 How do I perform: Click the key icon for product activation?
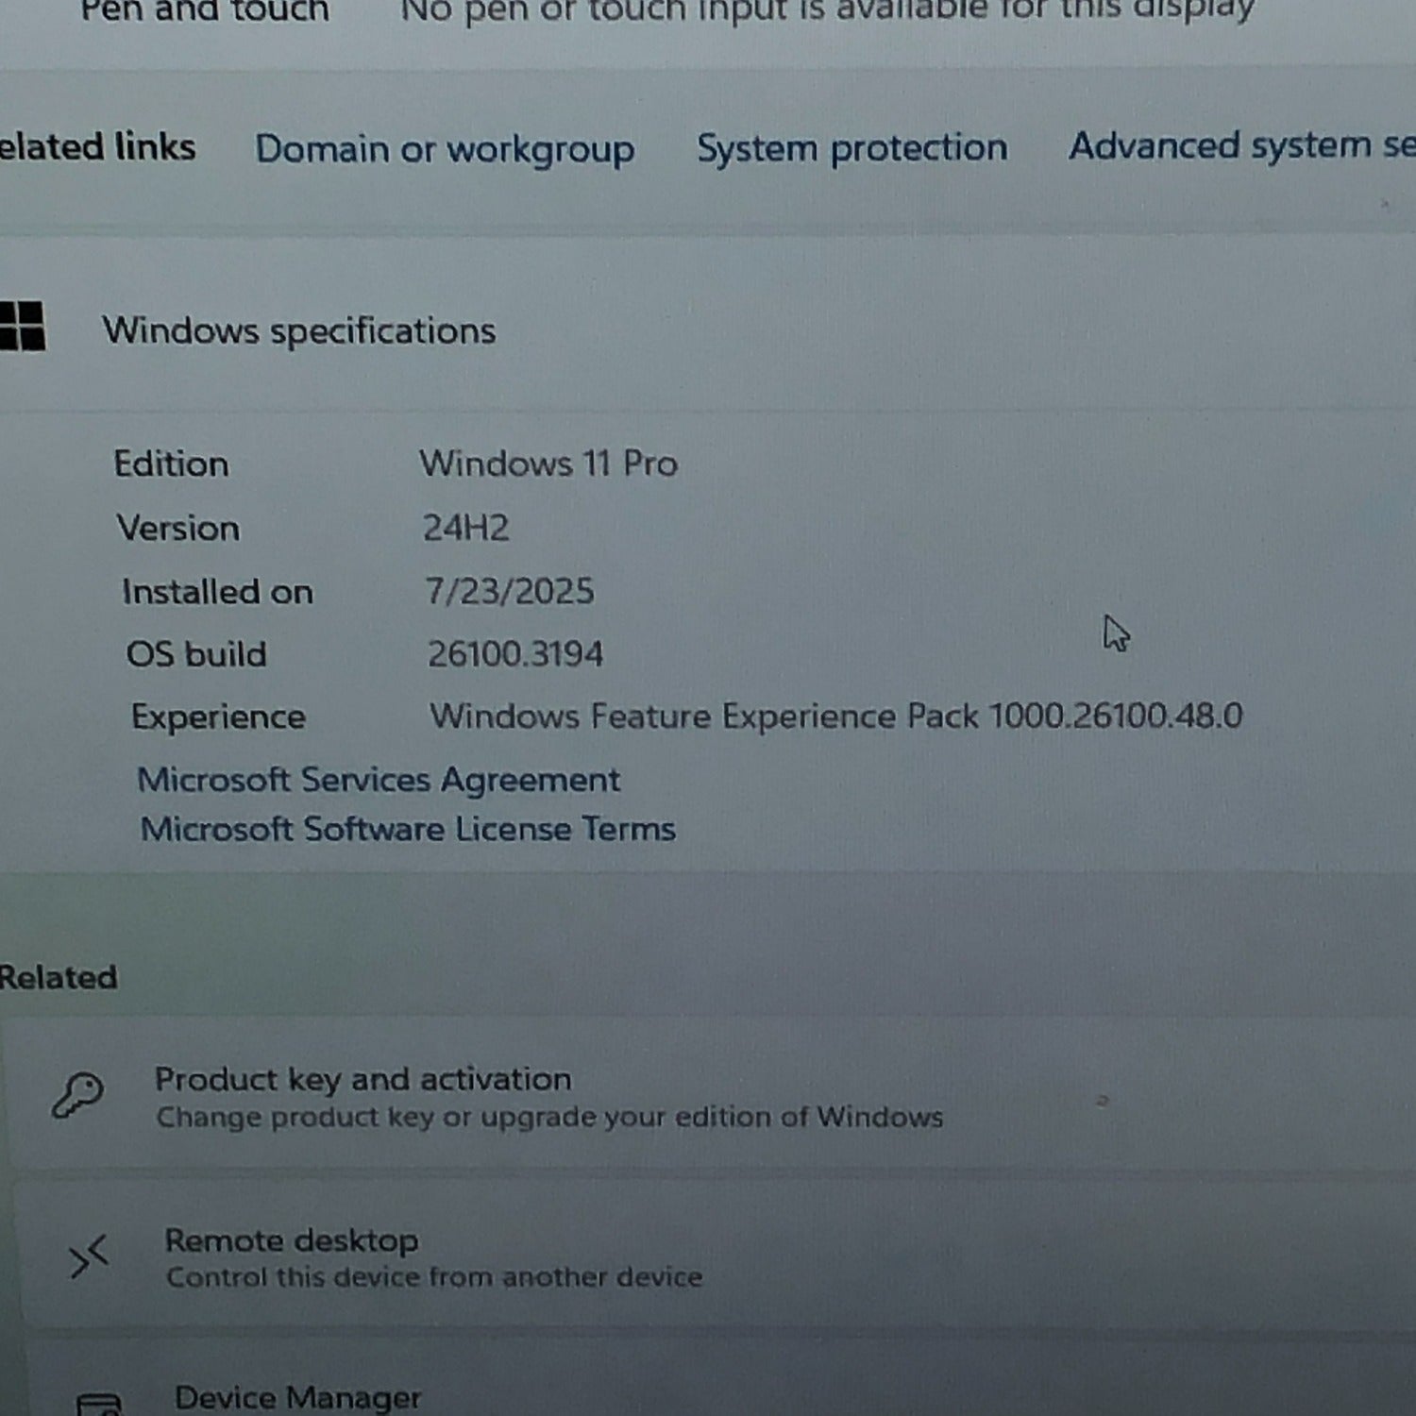(77, 1095)
